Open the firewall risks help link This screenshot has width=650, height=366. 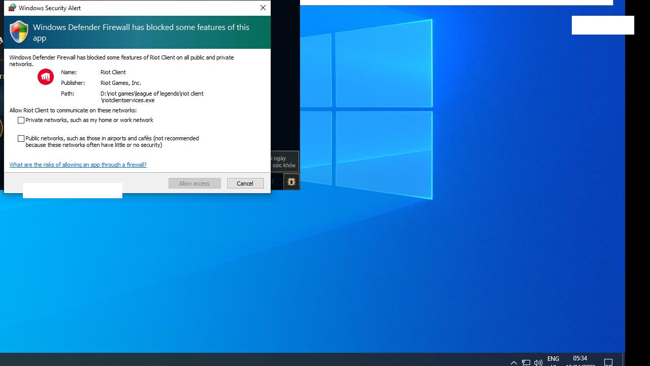coord(78,165)
